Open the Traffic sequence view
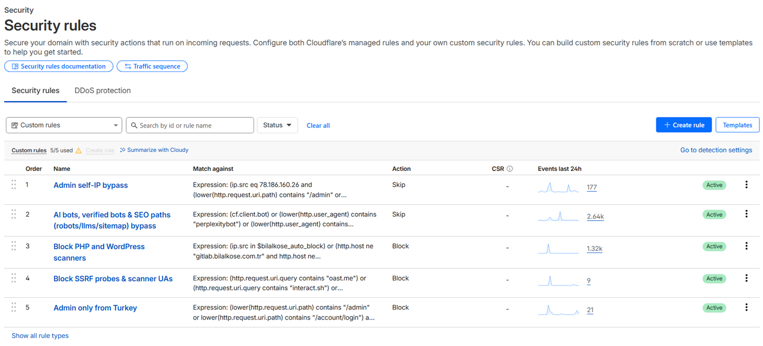 (x=152, y=66)
